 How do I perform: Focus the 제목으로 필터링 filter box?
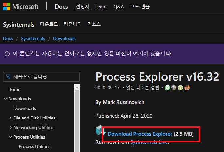[41, 76]
